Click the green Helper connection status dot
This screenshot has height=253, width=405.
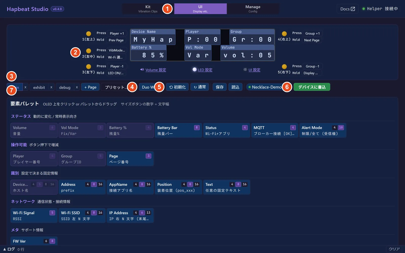click(x=363, y=9)
